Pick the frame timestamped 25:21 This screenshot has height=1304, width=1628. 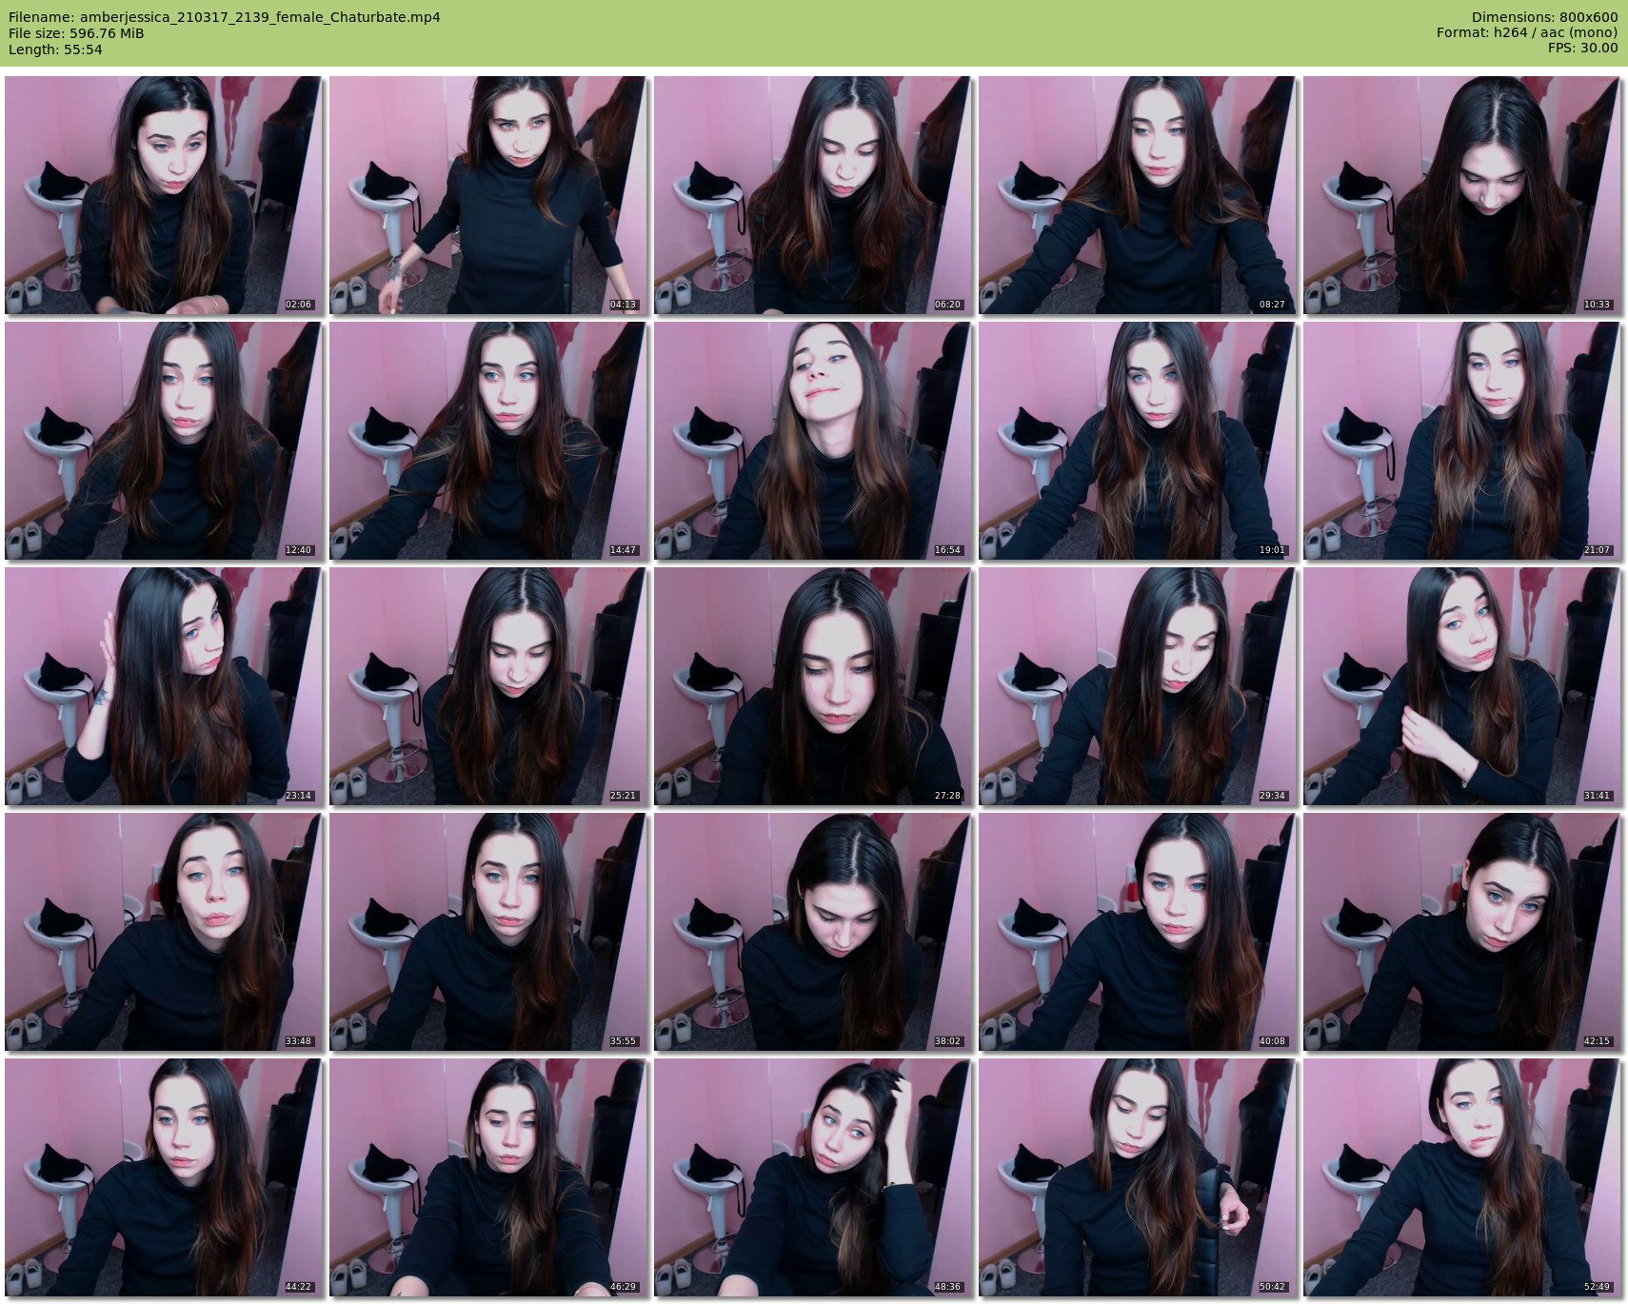(488, 686)
